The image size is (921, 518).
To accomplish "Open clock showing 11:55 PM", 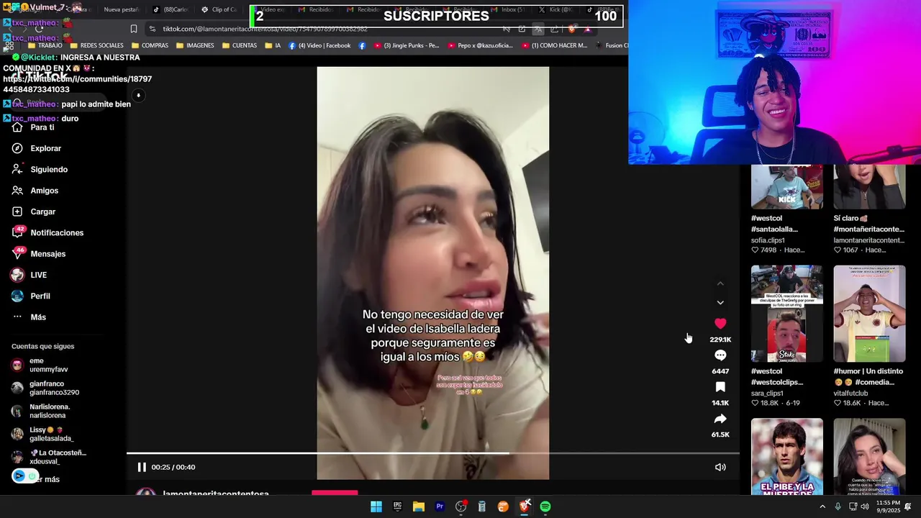I will point(888,506).
